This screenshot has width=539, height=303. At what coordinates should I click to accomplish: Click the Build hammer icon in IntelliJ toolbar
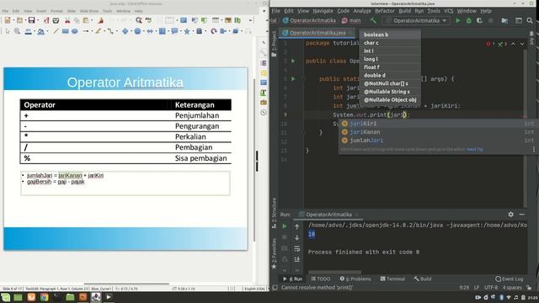pyautogui.click(x=373, y=20)
